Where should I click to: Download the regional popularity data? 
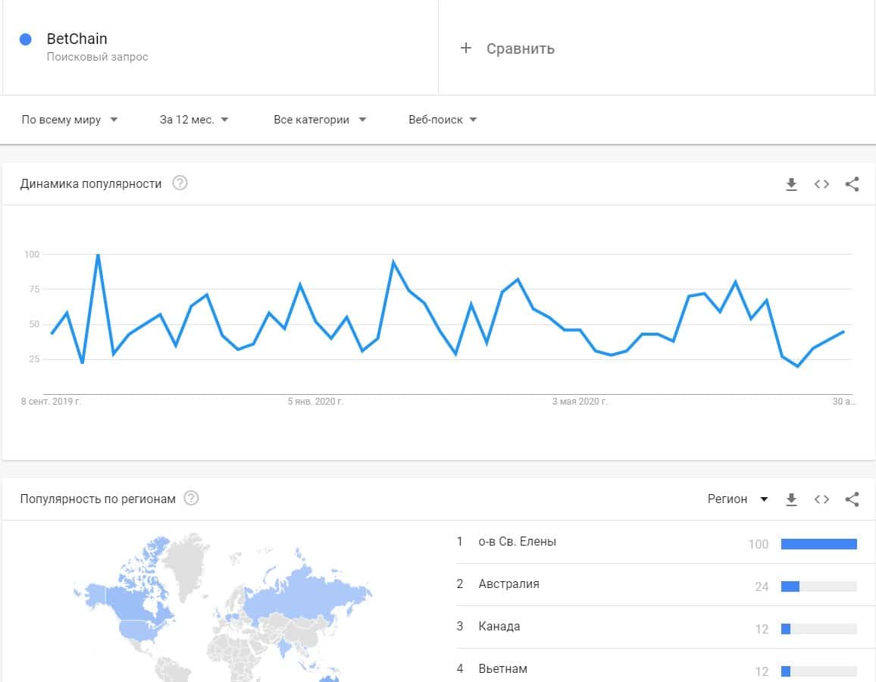(x=791, y=499)
